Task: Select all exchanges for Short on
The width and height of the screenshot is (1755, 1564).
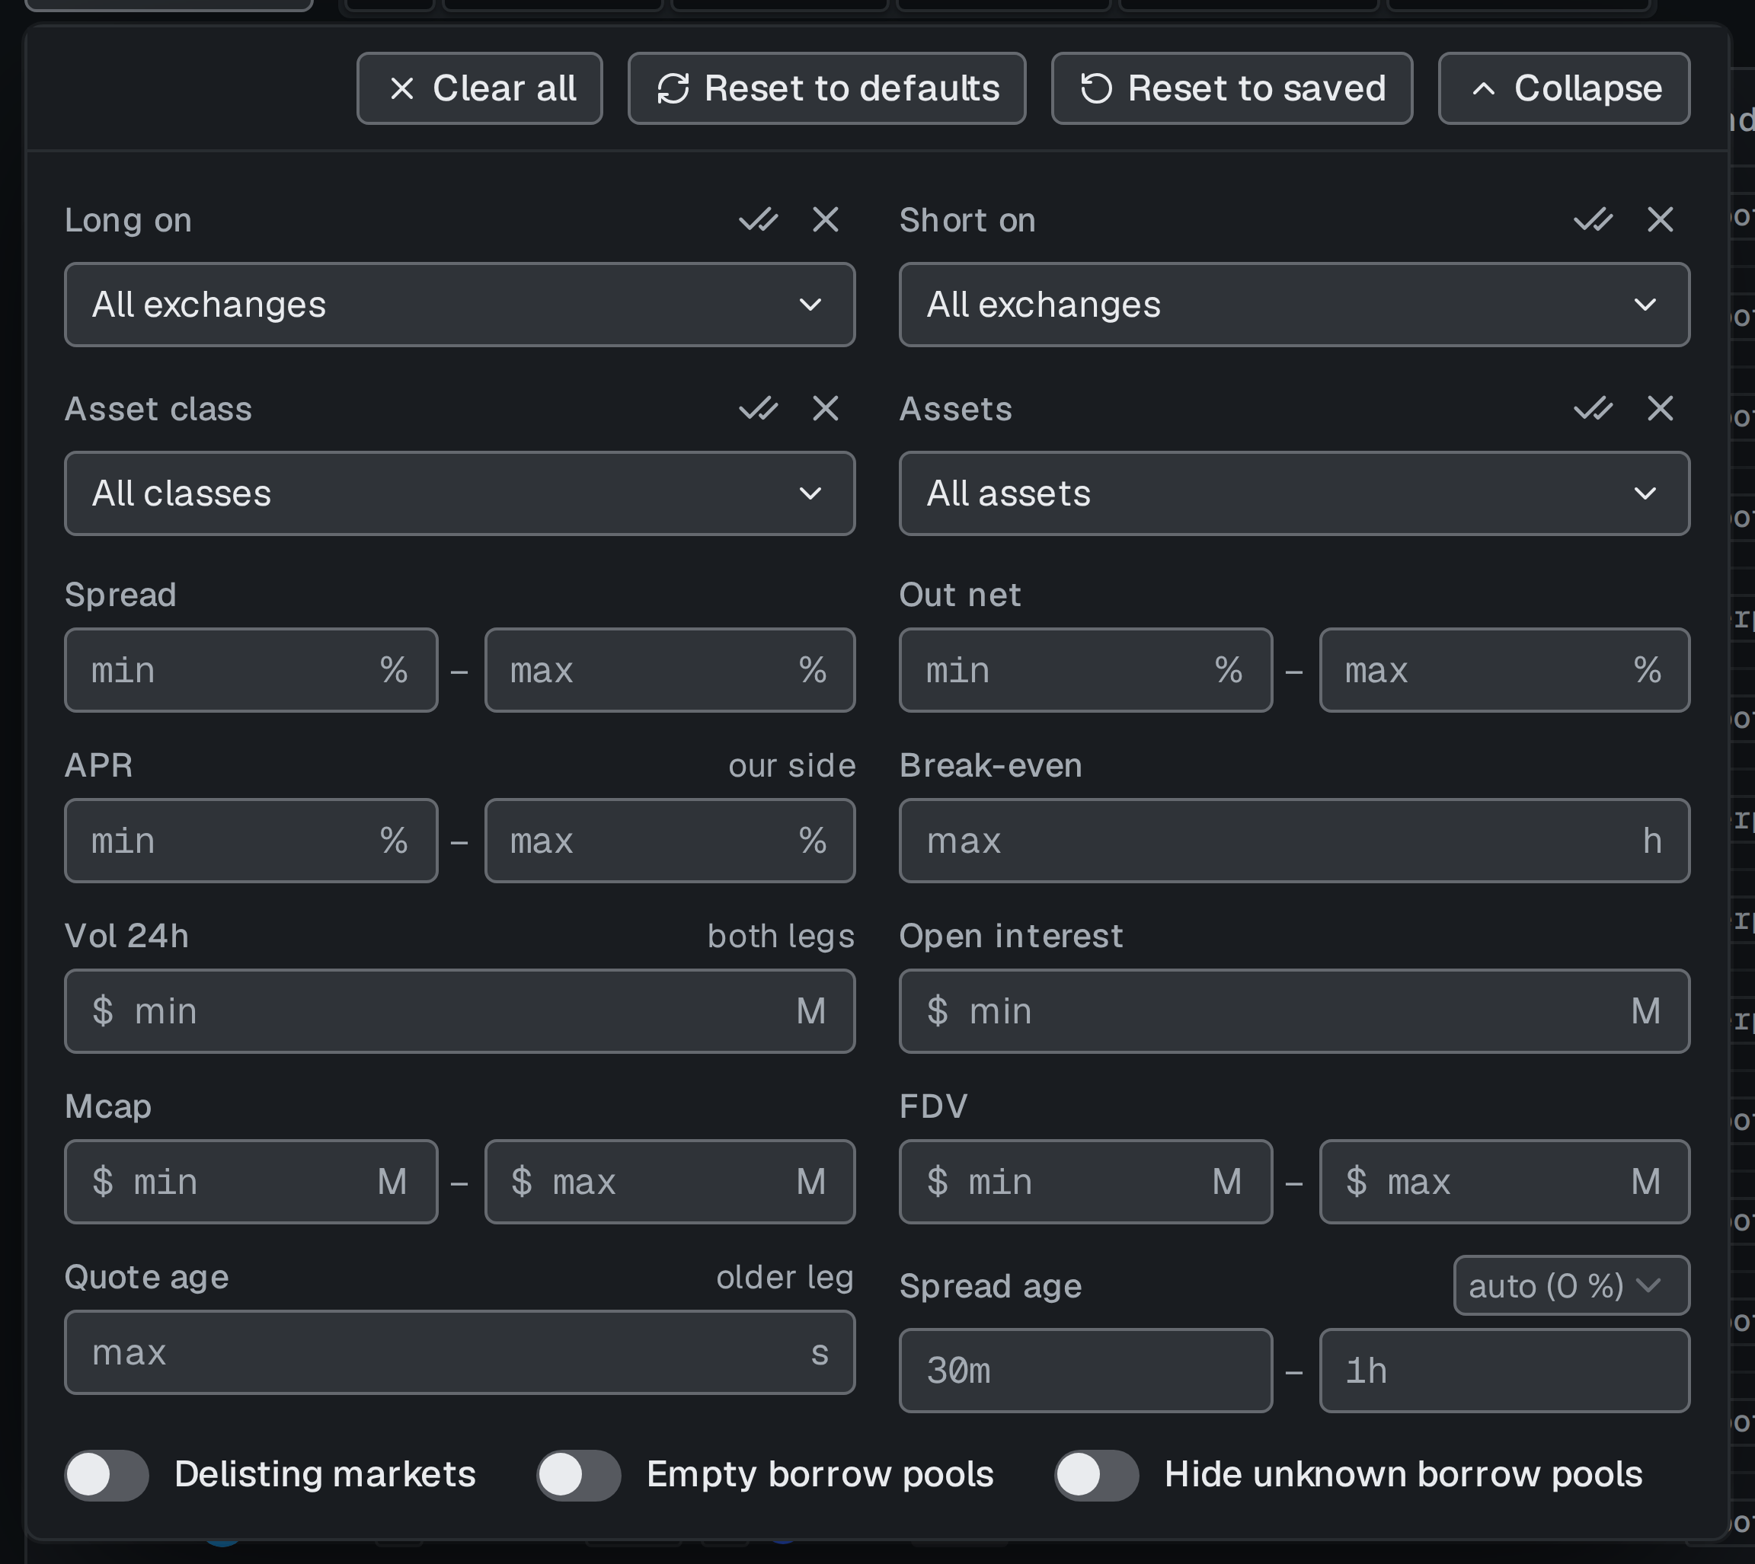Action: 1593,220
